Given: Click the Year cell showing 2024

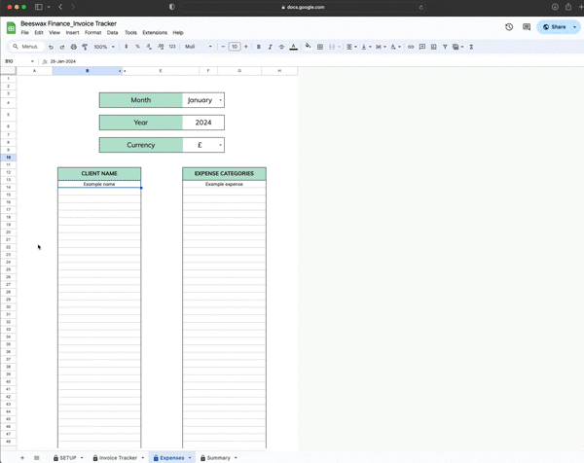Looking at the screenshot, I should pyautogui.click(x=202, y=123).
